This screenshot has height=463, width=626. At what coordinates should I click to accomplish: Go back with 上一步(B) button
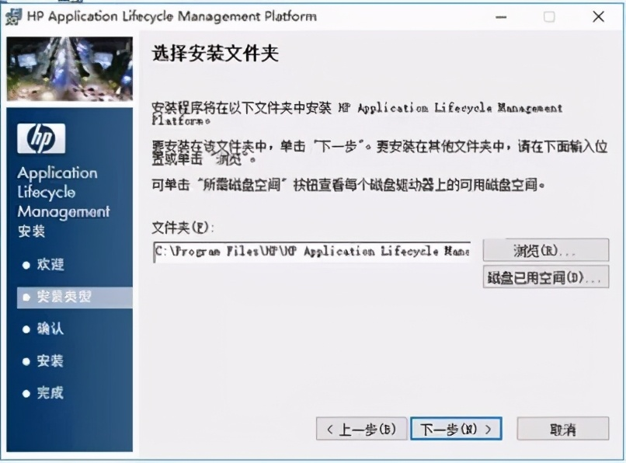[x=361, y=429]
